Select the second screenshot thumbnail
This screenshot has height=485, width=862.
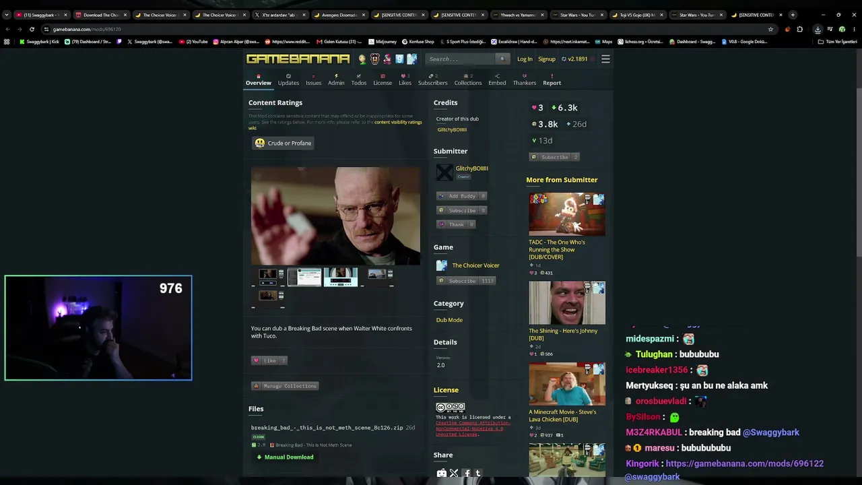click(304, 277)
